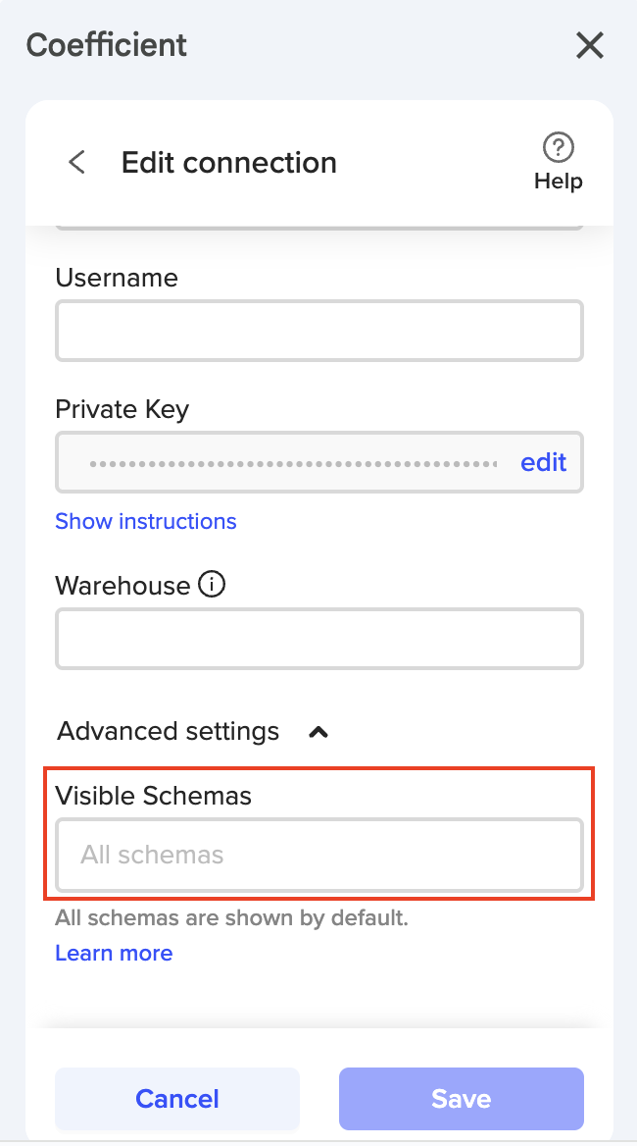Toggle the Advanced settings label
Image resolution: width=637 pixels, height=1146 pixels.
point(168,731)
